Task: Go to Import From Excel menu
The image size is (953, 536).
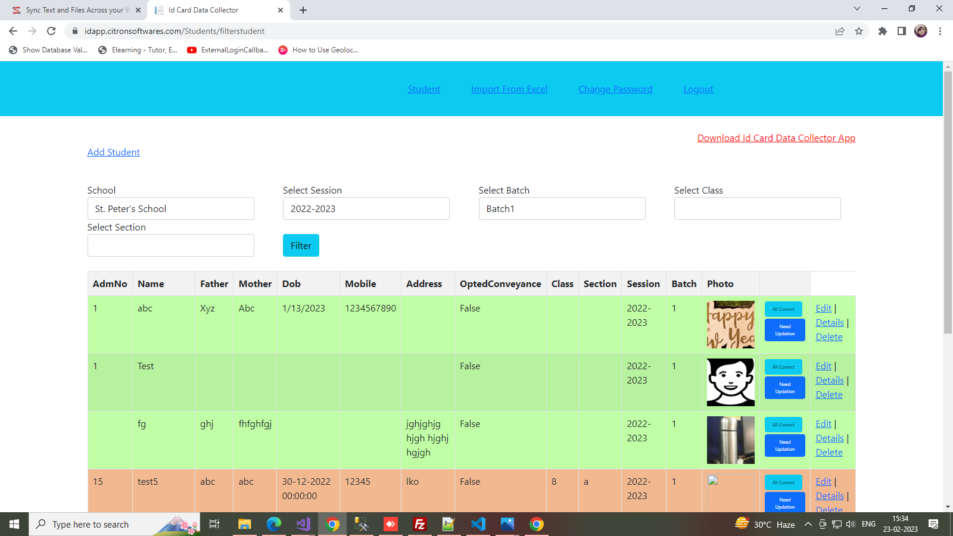Action: [509, 89]
